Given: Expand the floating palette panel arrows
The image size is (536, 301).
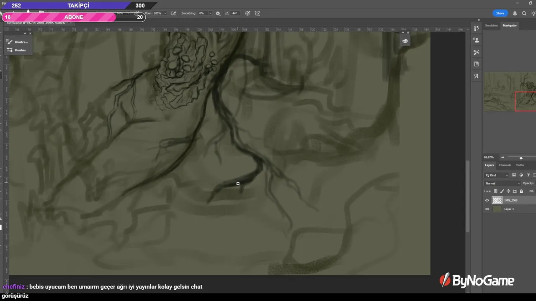Looking at the screenshot, I should pyautogui.click(x=403, y=33).
